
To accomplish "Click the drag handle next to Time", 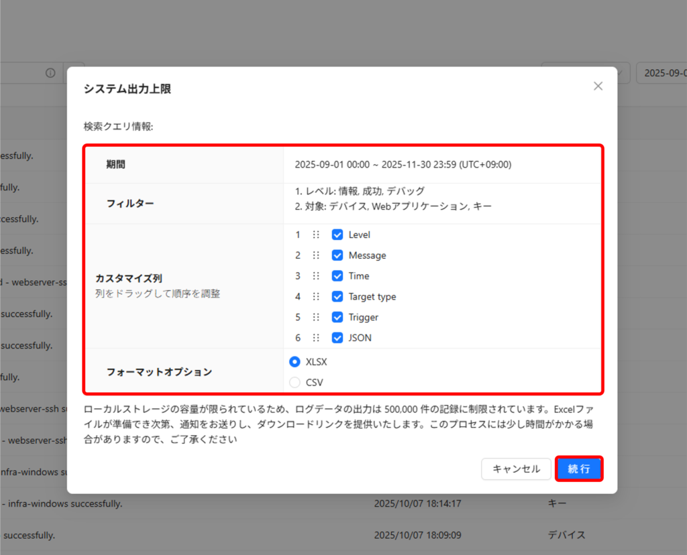I will 316,276.
